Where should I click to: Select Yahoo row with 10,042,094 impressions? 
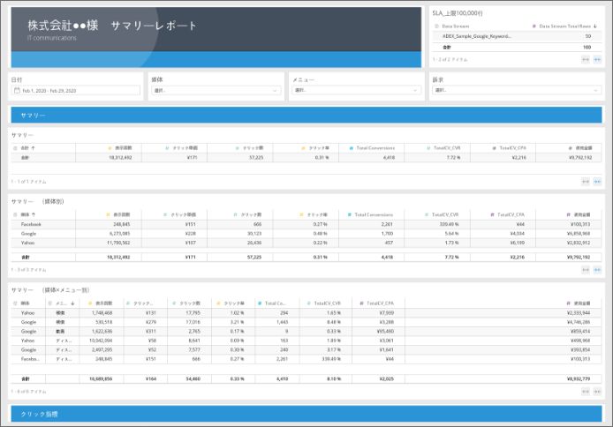click(x=306, y=341)
